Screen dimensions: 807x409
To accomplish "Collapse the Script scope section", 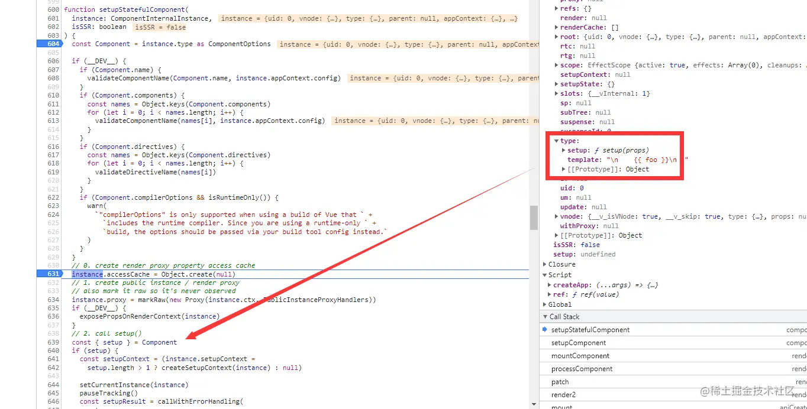I will point(545,275).
